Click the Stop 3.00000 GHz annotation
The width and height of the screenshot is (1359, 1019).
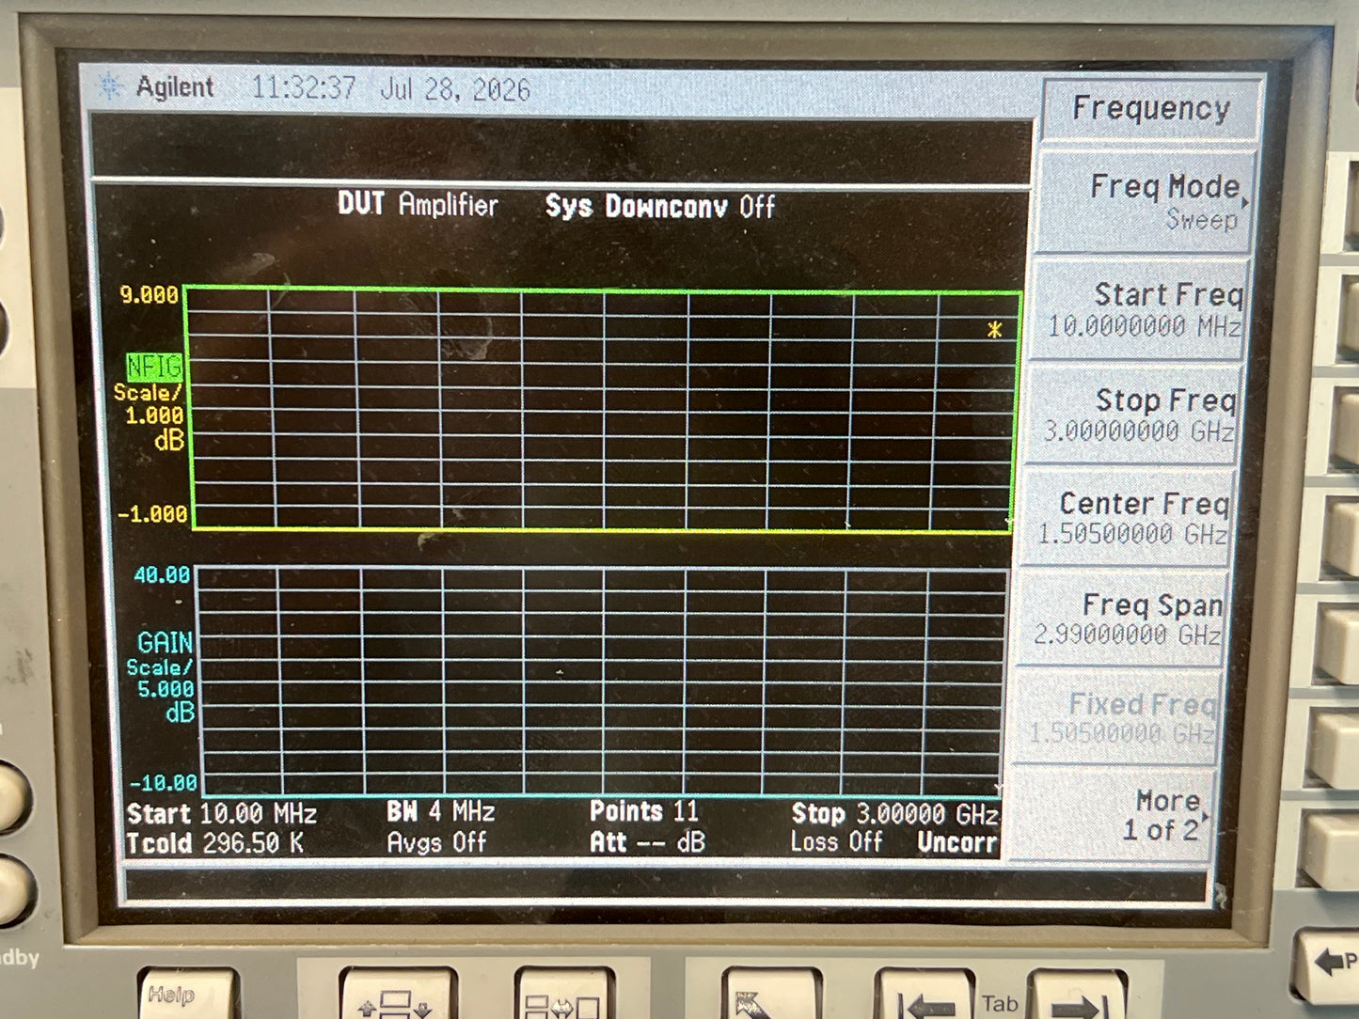coord(894,813)
